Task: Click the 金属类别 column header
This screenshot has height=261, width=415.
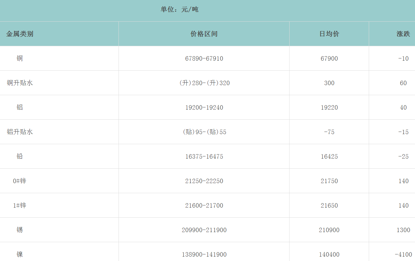Action: [20, 34]
